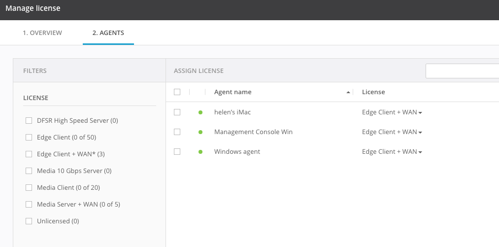
Task: Select the helen's iMac row checkbox
Action: coord(177,112)
